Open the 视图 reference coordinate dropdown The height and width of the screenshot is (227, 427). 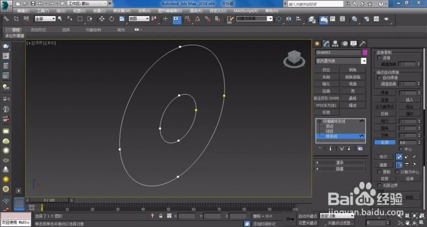pyautogui.click(x=139, y=18)
